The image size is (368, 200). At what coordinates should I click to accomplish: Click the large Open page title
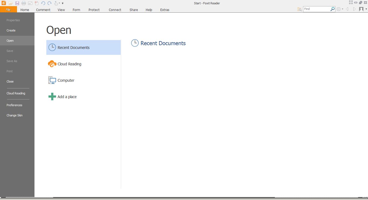59,30
